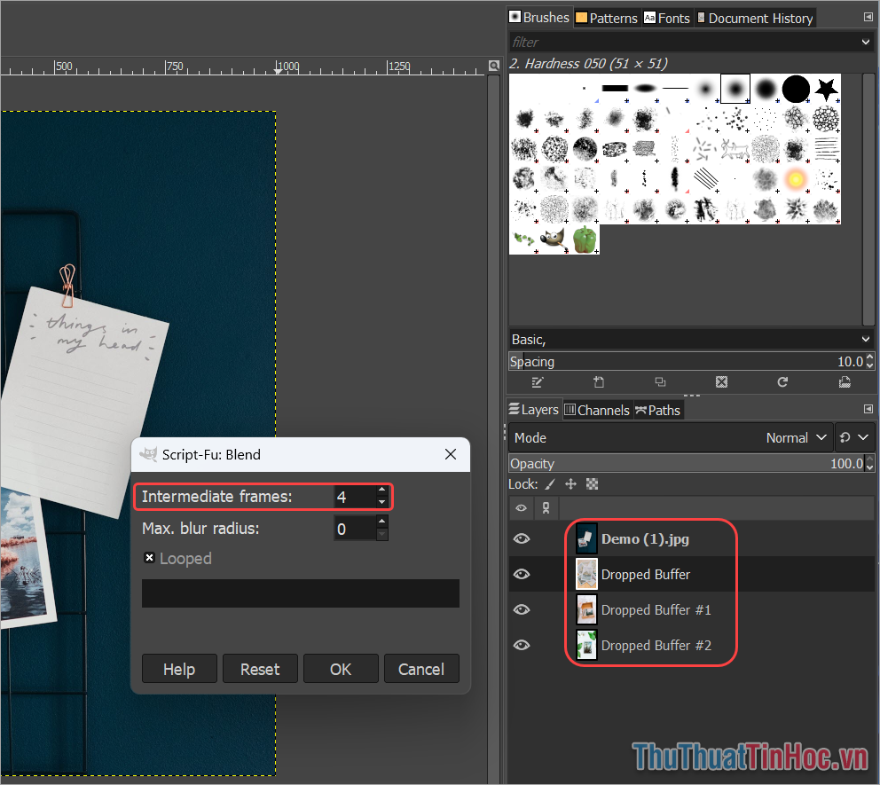
Task: Increase Max. blur radius with the up arrow
Action: (381, 522)
